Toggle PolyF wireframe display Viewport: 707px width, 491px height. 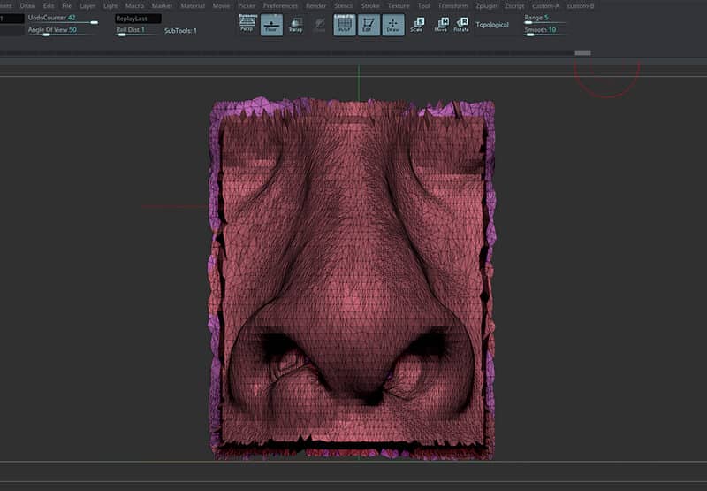coord(345,25)
